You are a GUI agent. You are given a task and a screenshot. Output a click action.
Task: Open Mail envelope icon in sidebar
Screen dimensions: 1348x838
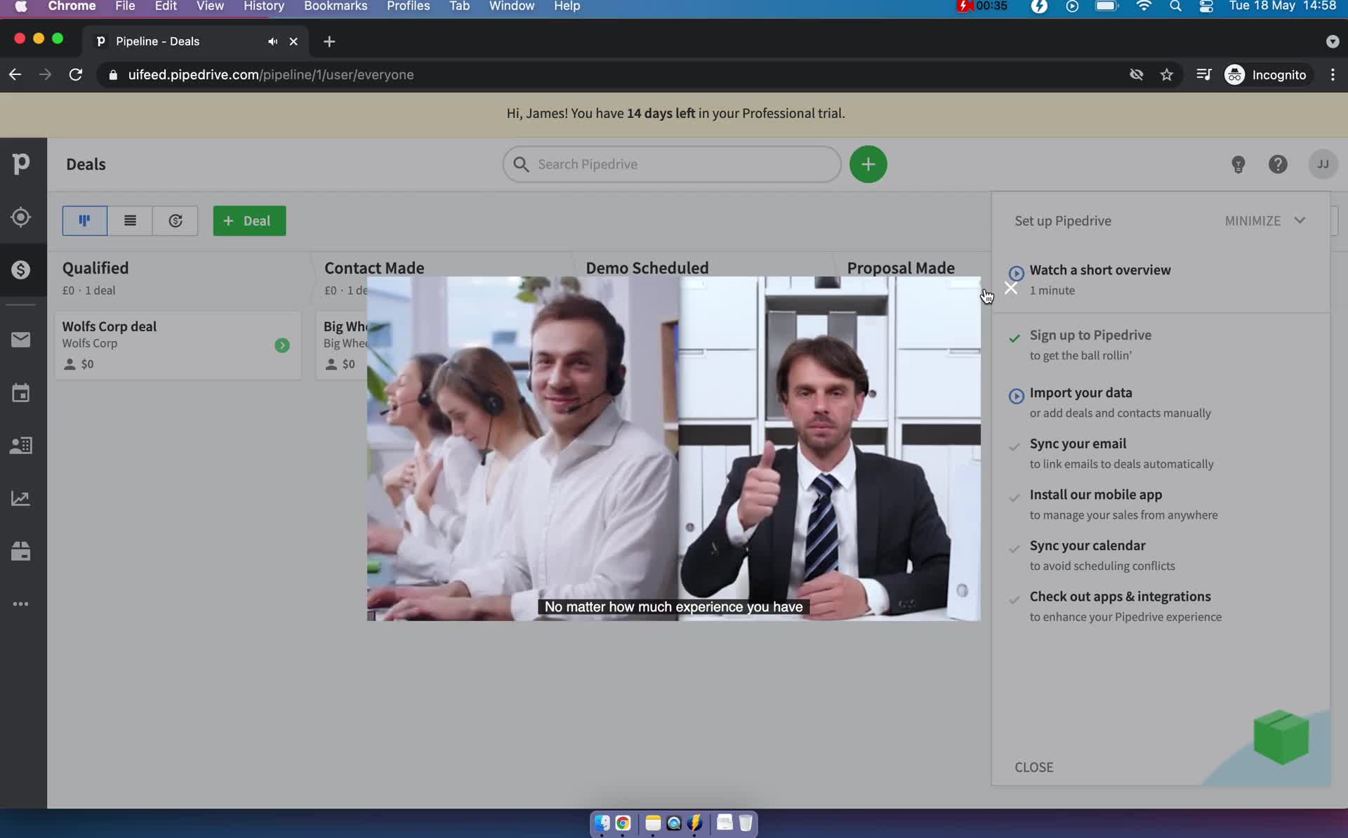point(21,340)
